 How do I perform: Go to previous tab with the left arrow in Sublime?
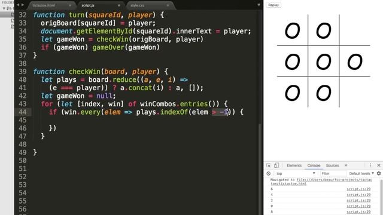click(18, 5)
